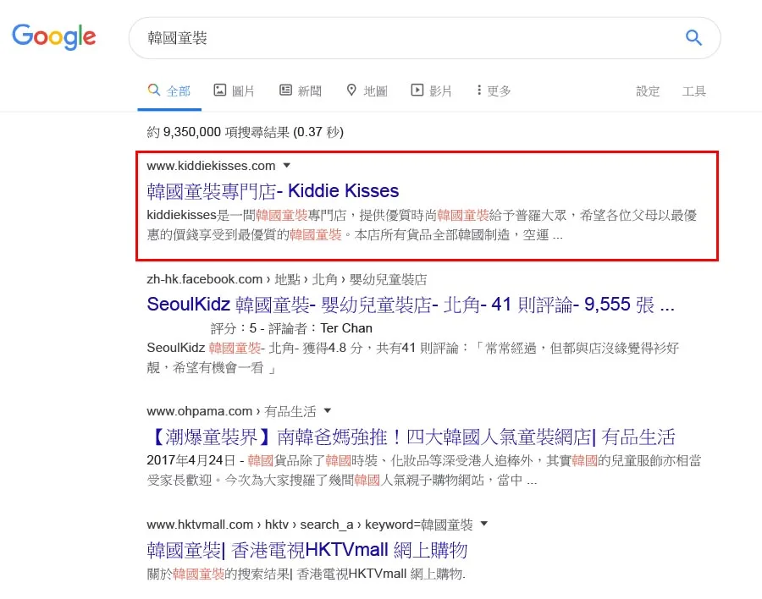This screenshot has width=762, height=599.
Task: Expand dropdown arrow next to www.kiddiekisses.com
Action: pyautogui.click(x=287, y=166)
